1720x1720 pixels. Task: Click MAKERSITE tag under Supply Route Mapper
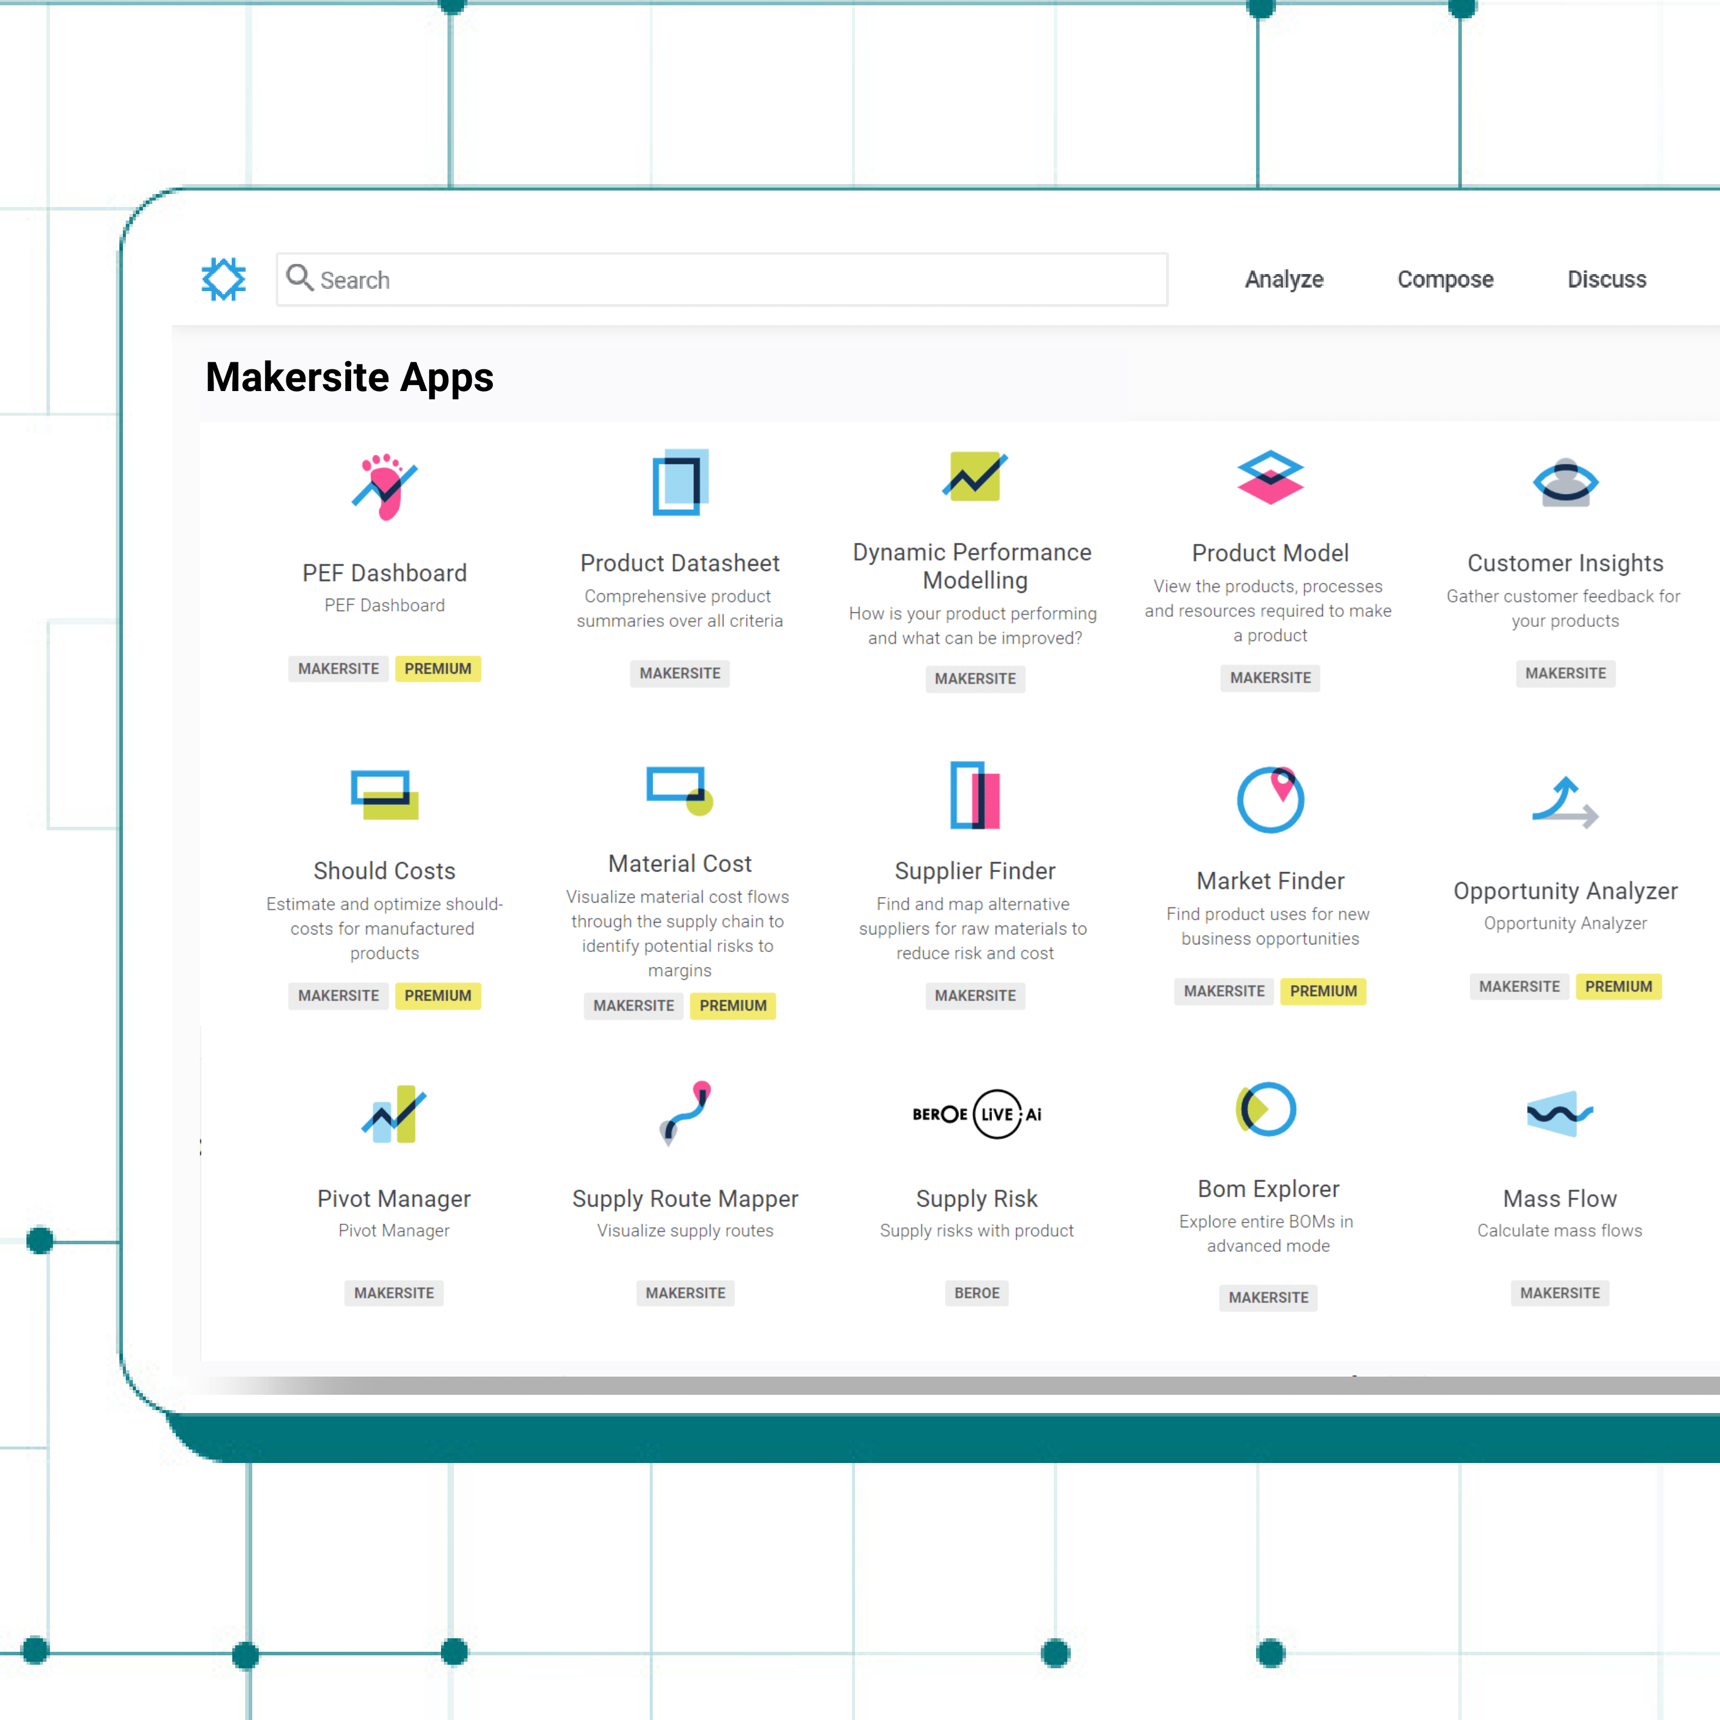686,1292
